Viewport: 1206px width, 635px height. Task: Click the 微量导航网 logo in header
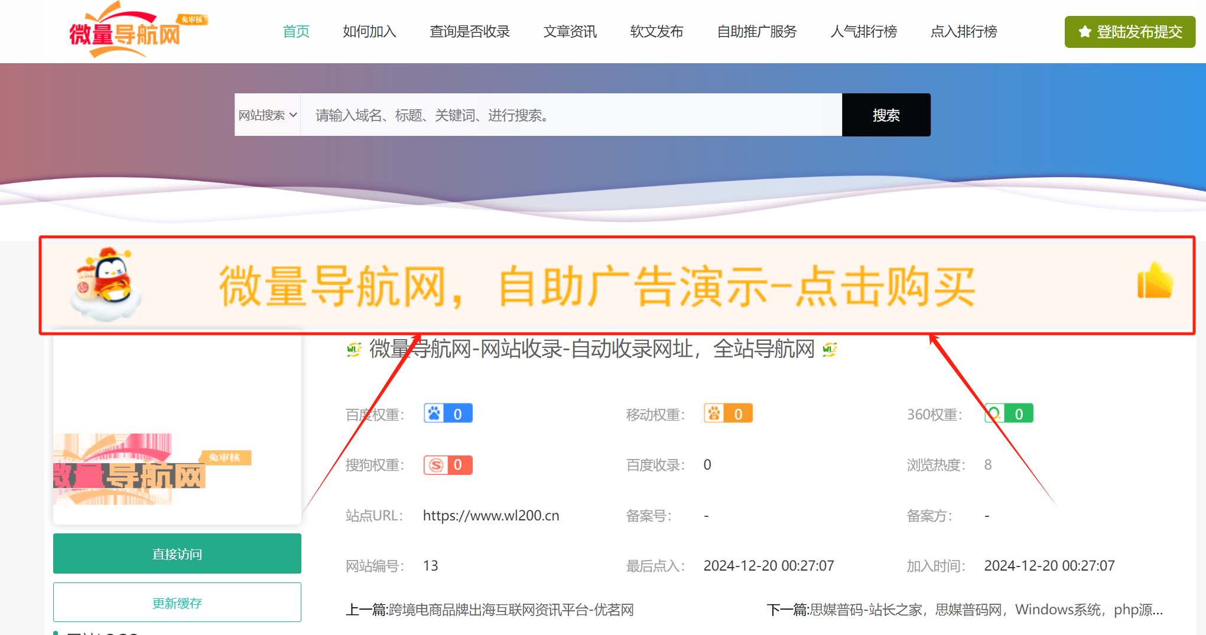(138, 31)
